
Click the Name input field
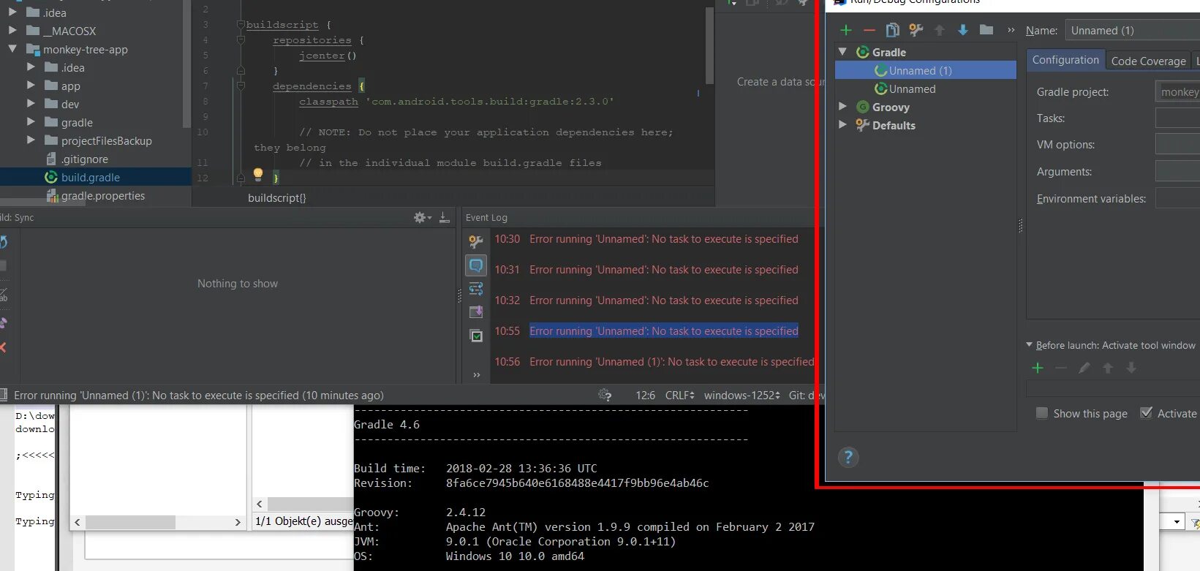coord(1132,30)
